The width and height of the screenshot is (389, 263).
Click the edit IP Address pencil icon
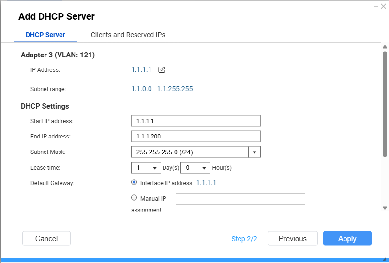(x=162, y=70)
